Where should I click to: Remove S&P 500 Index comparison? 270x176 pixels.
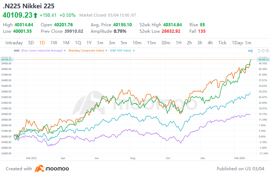[134, 51]
